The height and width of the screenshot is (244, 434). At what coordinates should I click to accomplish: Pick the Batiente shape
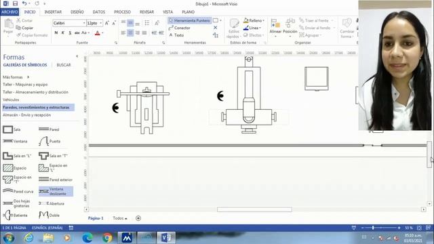click(15, 215)
